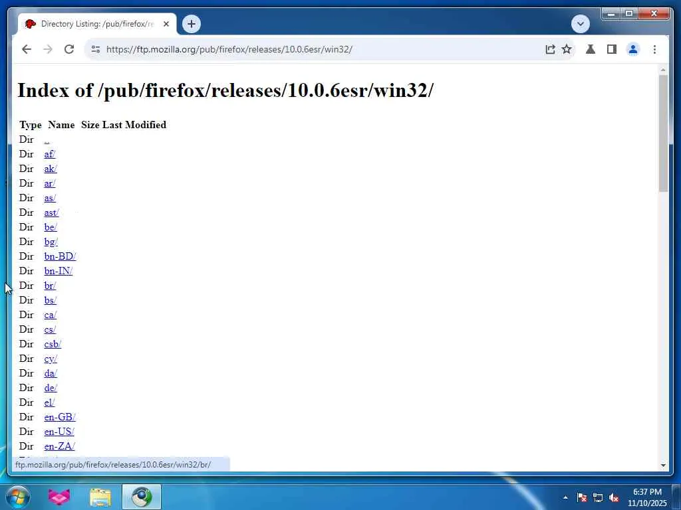Select the Directory Listing tab
Viewport: 681px width, 510px height.
click(97, 24)
